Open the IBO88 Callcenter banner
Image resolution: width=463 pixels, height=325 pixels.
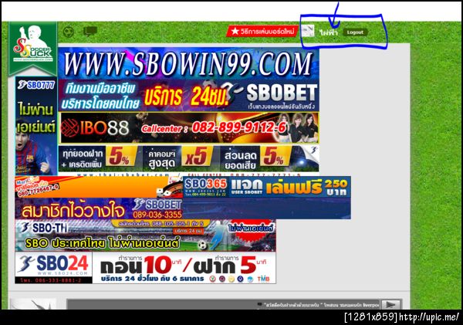pyautogui.click(x=189, y=127)
